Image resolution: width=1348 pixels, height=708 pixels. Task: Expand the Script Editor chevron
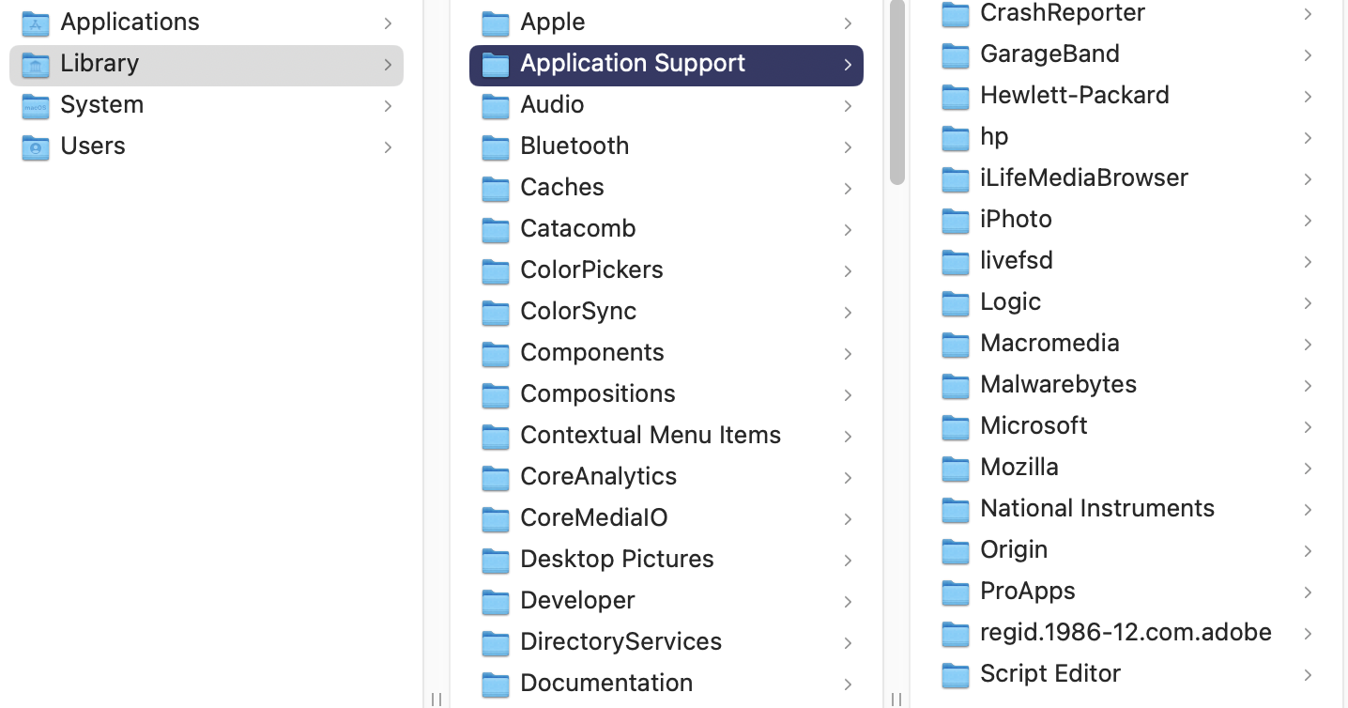point(1308,674)
